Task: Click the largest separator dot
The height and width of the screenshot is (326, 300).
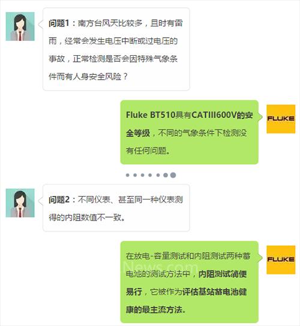Action: [x=173, y=175]
